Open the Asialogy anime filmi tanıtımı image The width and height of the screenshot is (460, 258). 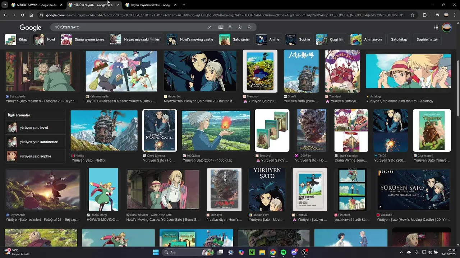(408, 71)
